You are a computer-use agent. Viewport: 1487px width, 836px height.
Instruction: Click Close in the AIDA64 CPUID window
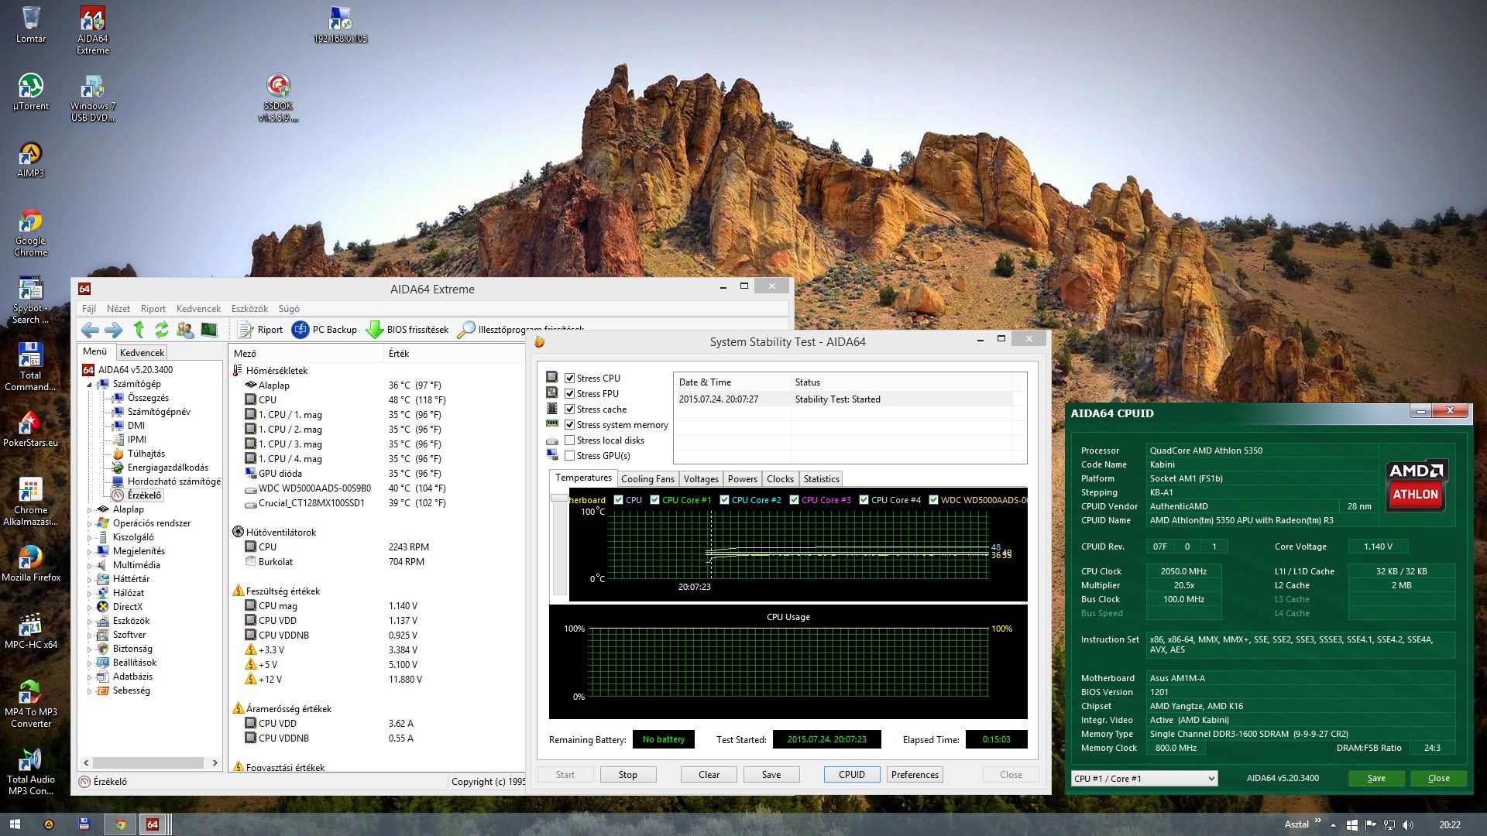click(x=1438, y=779)
